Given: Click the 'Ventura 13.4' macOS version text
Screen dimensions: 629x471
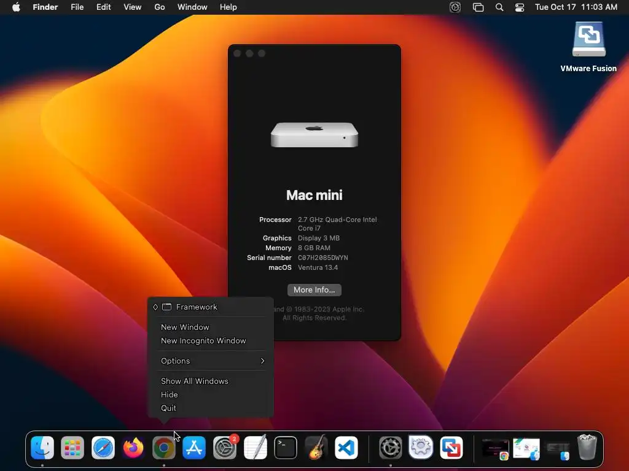Looking at the screenshot, I should [318, 267].
